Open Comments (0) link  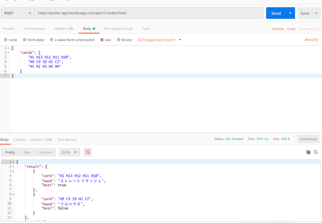[309, 29]
